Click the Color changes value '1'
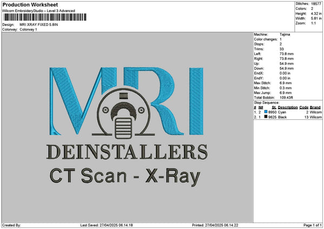 (x=281, y=39)
